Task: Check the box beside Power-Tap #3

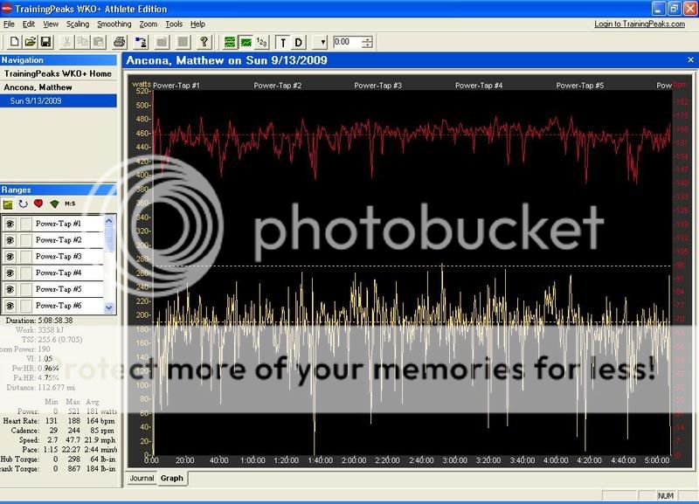Action: tap(26, 257)
